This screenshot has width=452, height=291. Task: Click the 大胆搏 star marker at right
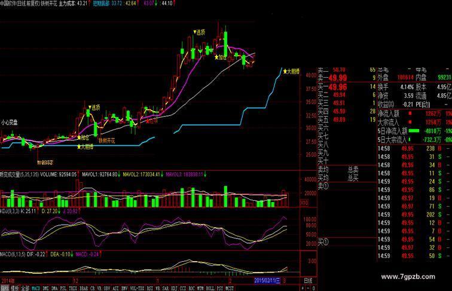pyautogui.click(x=291, y=72)
